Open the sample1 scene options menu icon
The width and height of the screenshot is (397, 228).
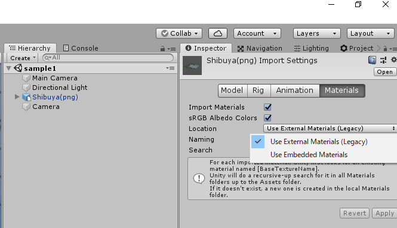[x=170, y=68]
